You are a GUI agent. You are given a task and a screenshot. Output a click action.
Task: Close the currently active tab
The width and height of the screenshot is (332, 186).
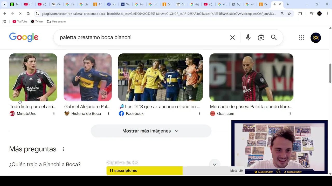point(280,4)
